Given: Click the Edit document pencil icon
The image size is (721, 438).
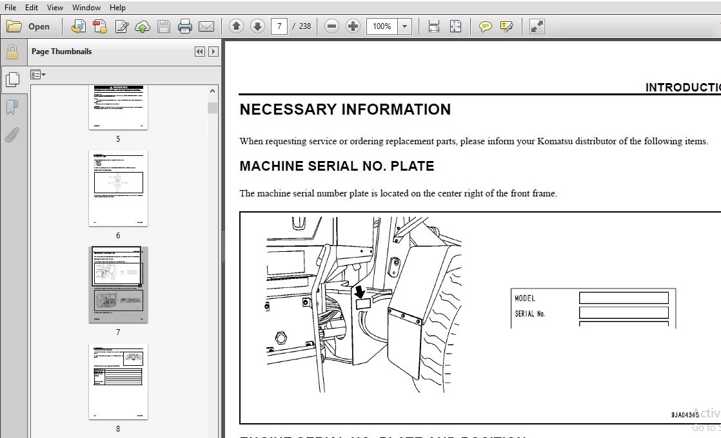Looking at the screenshot, I should tap(121, 26).
